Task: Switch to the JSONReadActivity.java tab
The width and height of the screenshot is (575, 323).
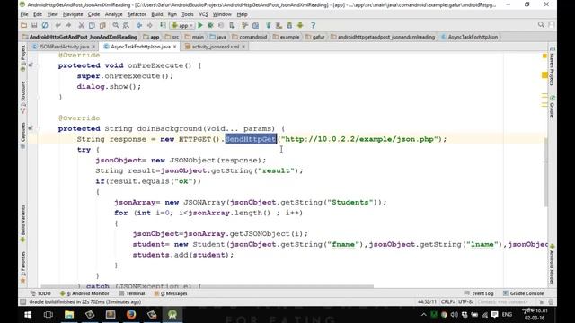Action: pos(64,47)
